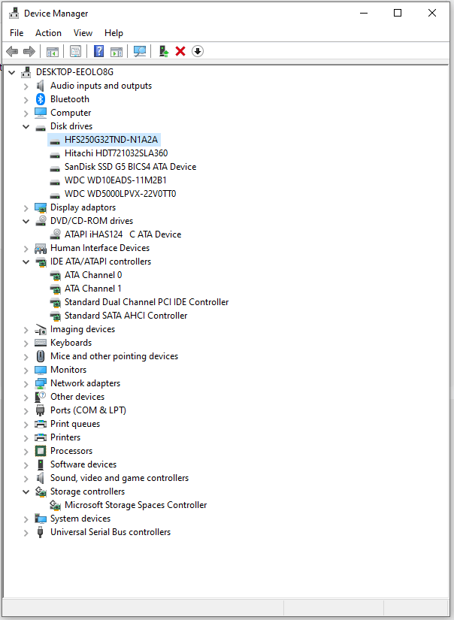The width and height of the screenshot is (454, 620).
Task: Open Properties toolbar icon
Action: tap(75, 51)
